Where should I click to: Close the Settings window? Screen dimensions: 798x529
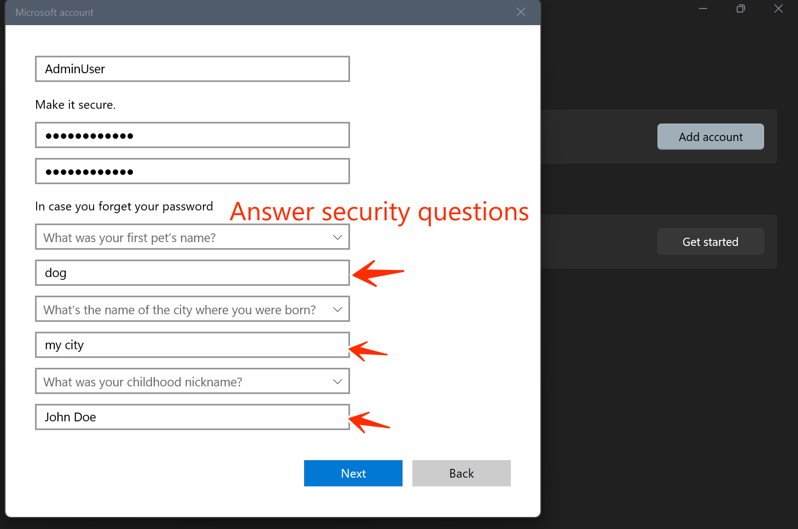click(778, 9)
